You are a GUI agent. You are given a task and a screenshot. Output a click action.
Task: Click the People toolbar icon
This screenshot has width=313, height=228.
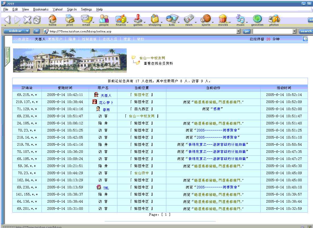click(104, 20)
